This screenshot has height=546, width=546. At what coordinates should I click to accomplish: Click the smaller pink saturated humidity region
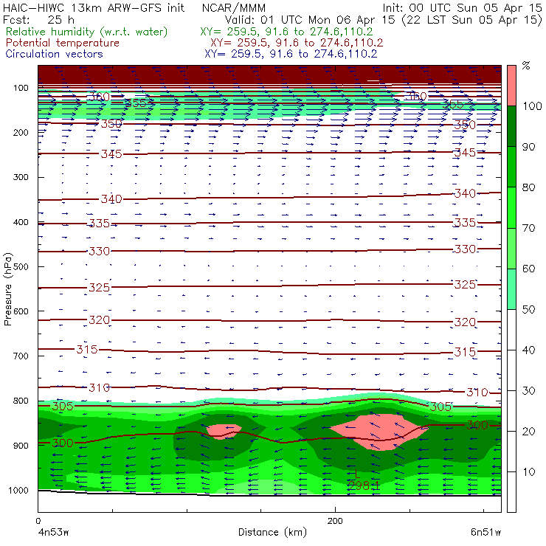(224, 432)
